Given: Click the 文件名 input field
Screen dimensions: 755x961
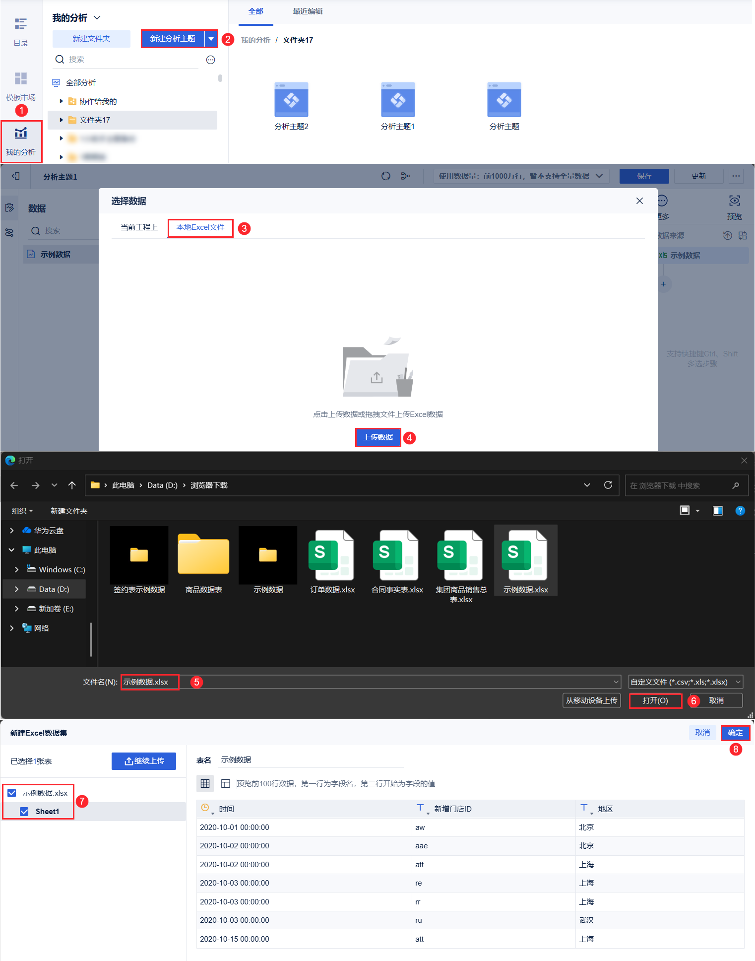Looking at the screenshot, I should pos(371,682).
